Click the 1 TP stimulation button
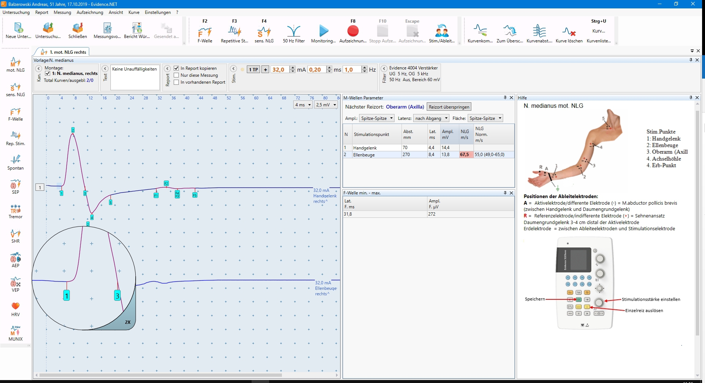 click(253, 70)
